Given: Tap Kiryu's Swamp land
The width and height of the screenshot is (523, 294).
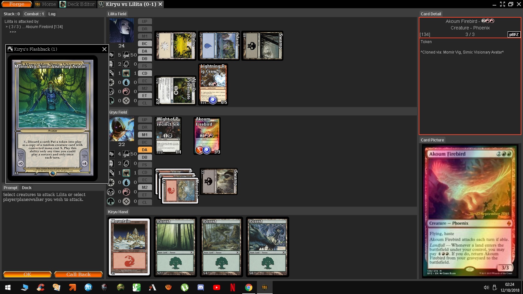Looking at the screenshot, I should pos(219,182).
